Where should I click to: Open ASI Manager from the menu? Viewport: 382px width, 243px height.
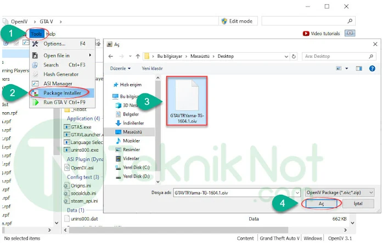pyautogui.click(x=62, y=84)
